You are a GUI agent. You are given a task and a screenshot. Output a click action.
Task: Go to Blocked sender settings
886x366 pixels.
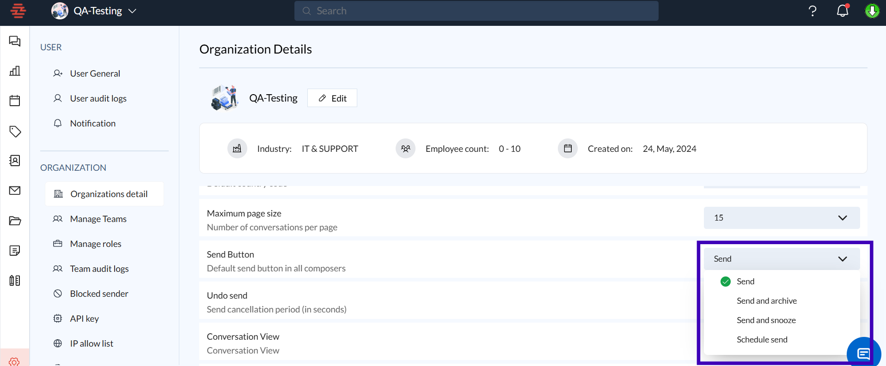99,294
